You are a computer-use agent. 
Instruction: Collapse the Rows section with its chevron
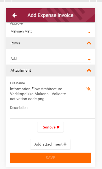pos(89,43)
